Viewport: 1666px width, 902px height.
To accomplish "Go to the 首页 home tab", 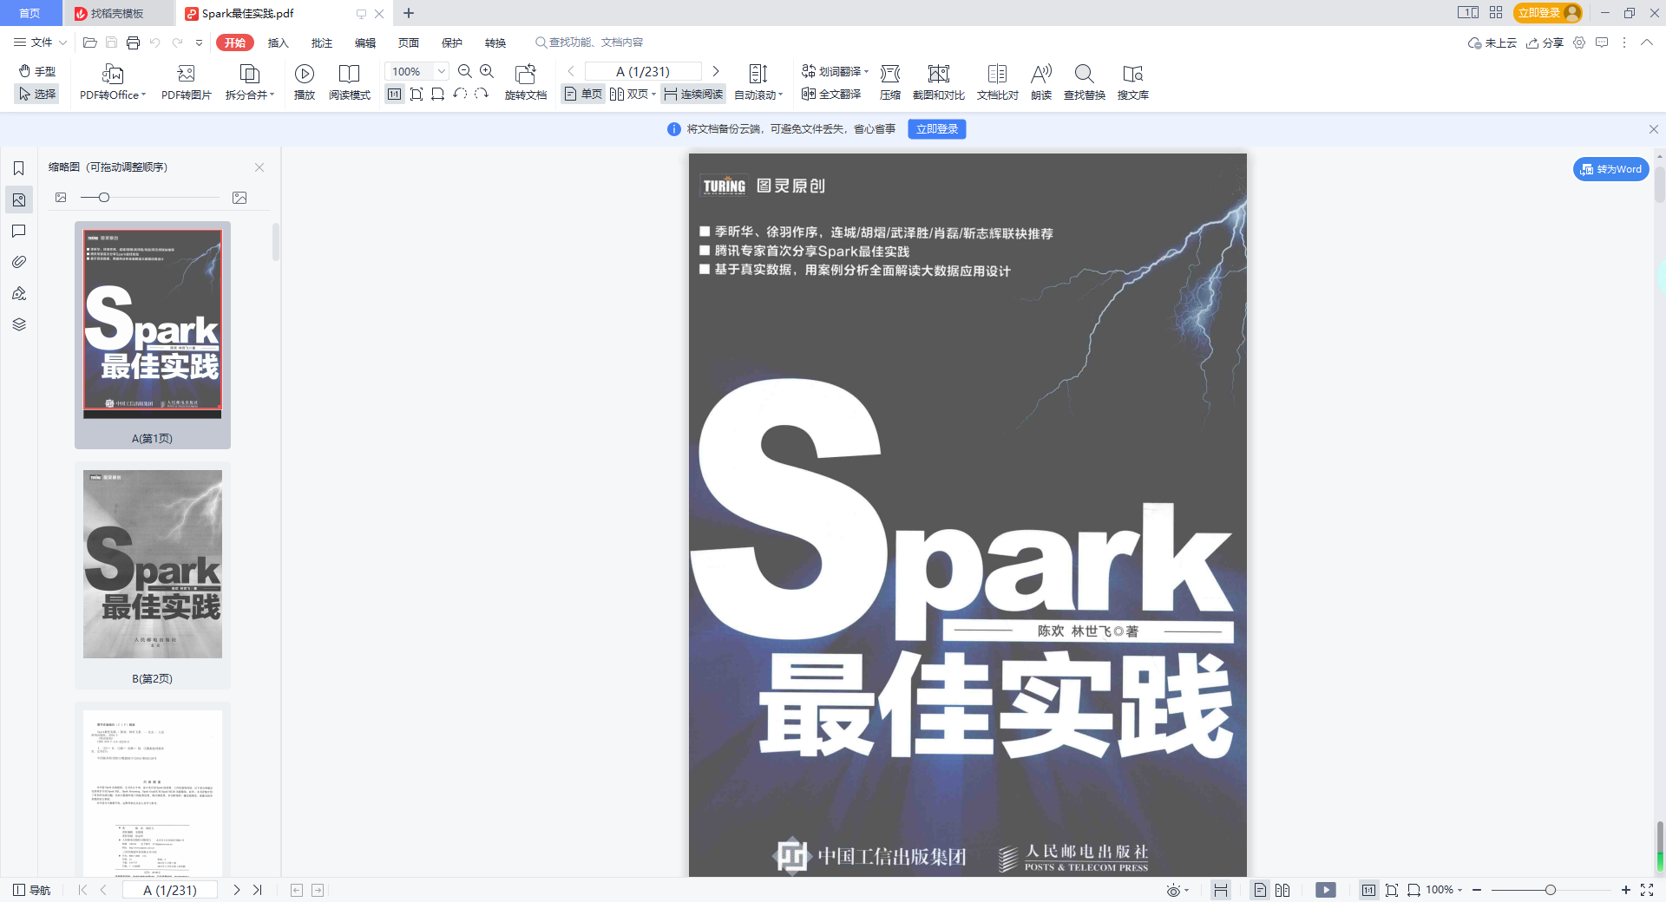I will tap(30, 13).
